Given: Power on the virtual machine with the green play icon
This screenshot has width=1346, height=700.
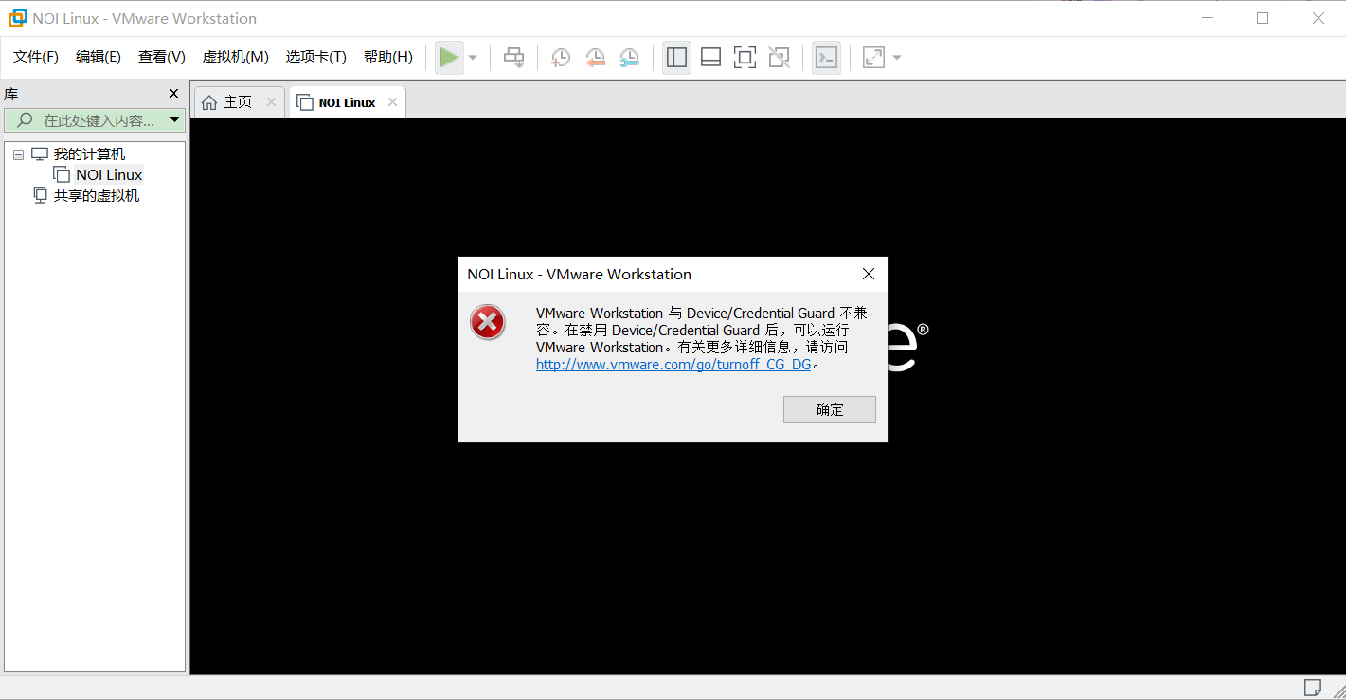Looking at the screenshot, I should tap(450, 57).
